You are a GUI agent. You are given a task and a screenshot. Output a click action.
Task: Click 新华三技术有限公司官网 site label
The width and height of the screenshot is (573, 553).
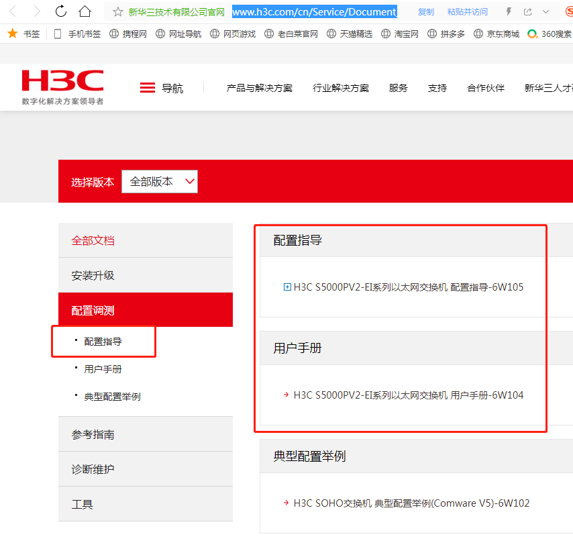176,12
